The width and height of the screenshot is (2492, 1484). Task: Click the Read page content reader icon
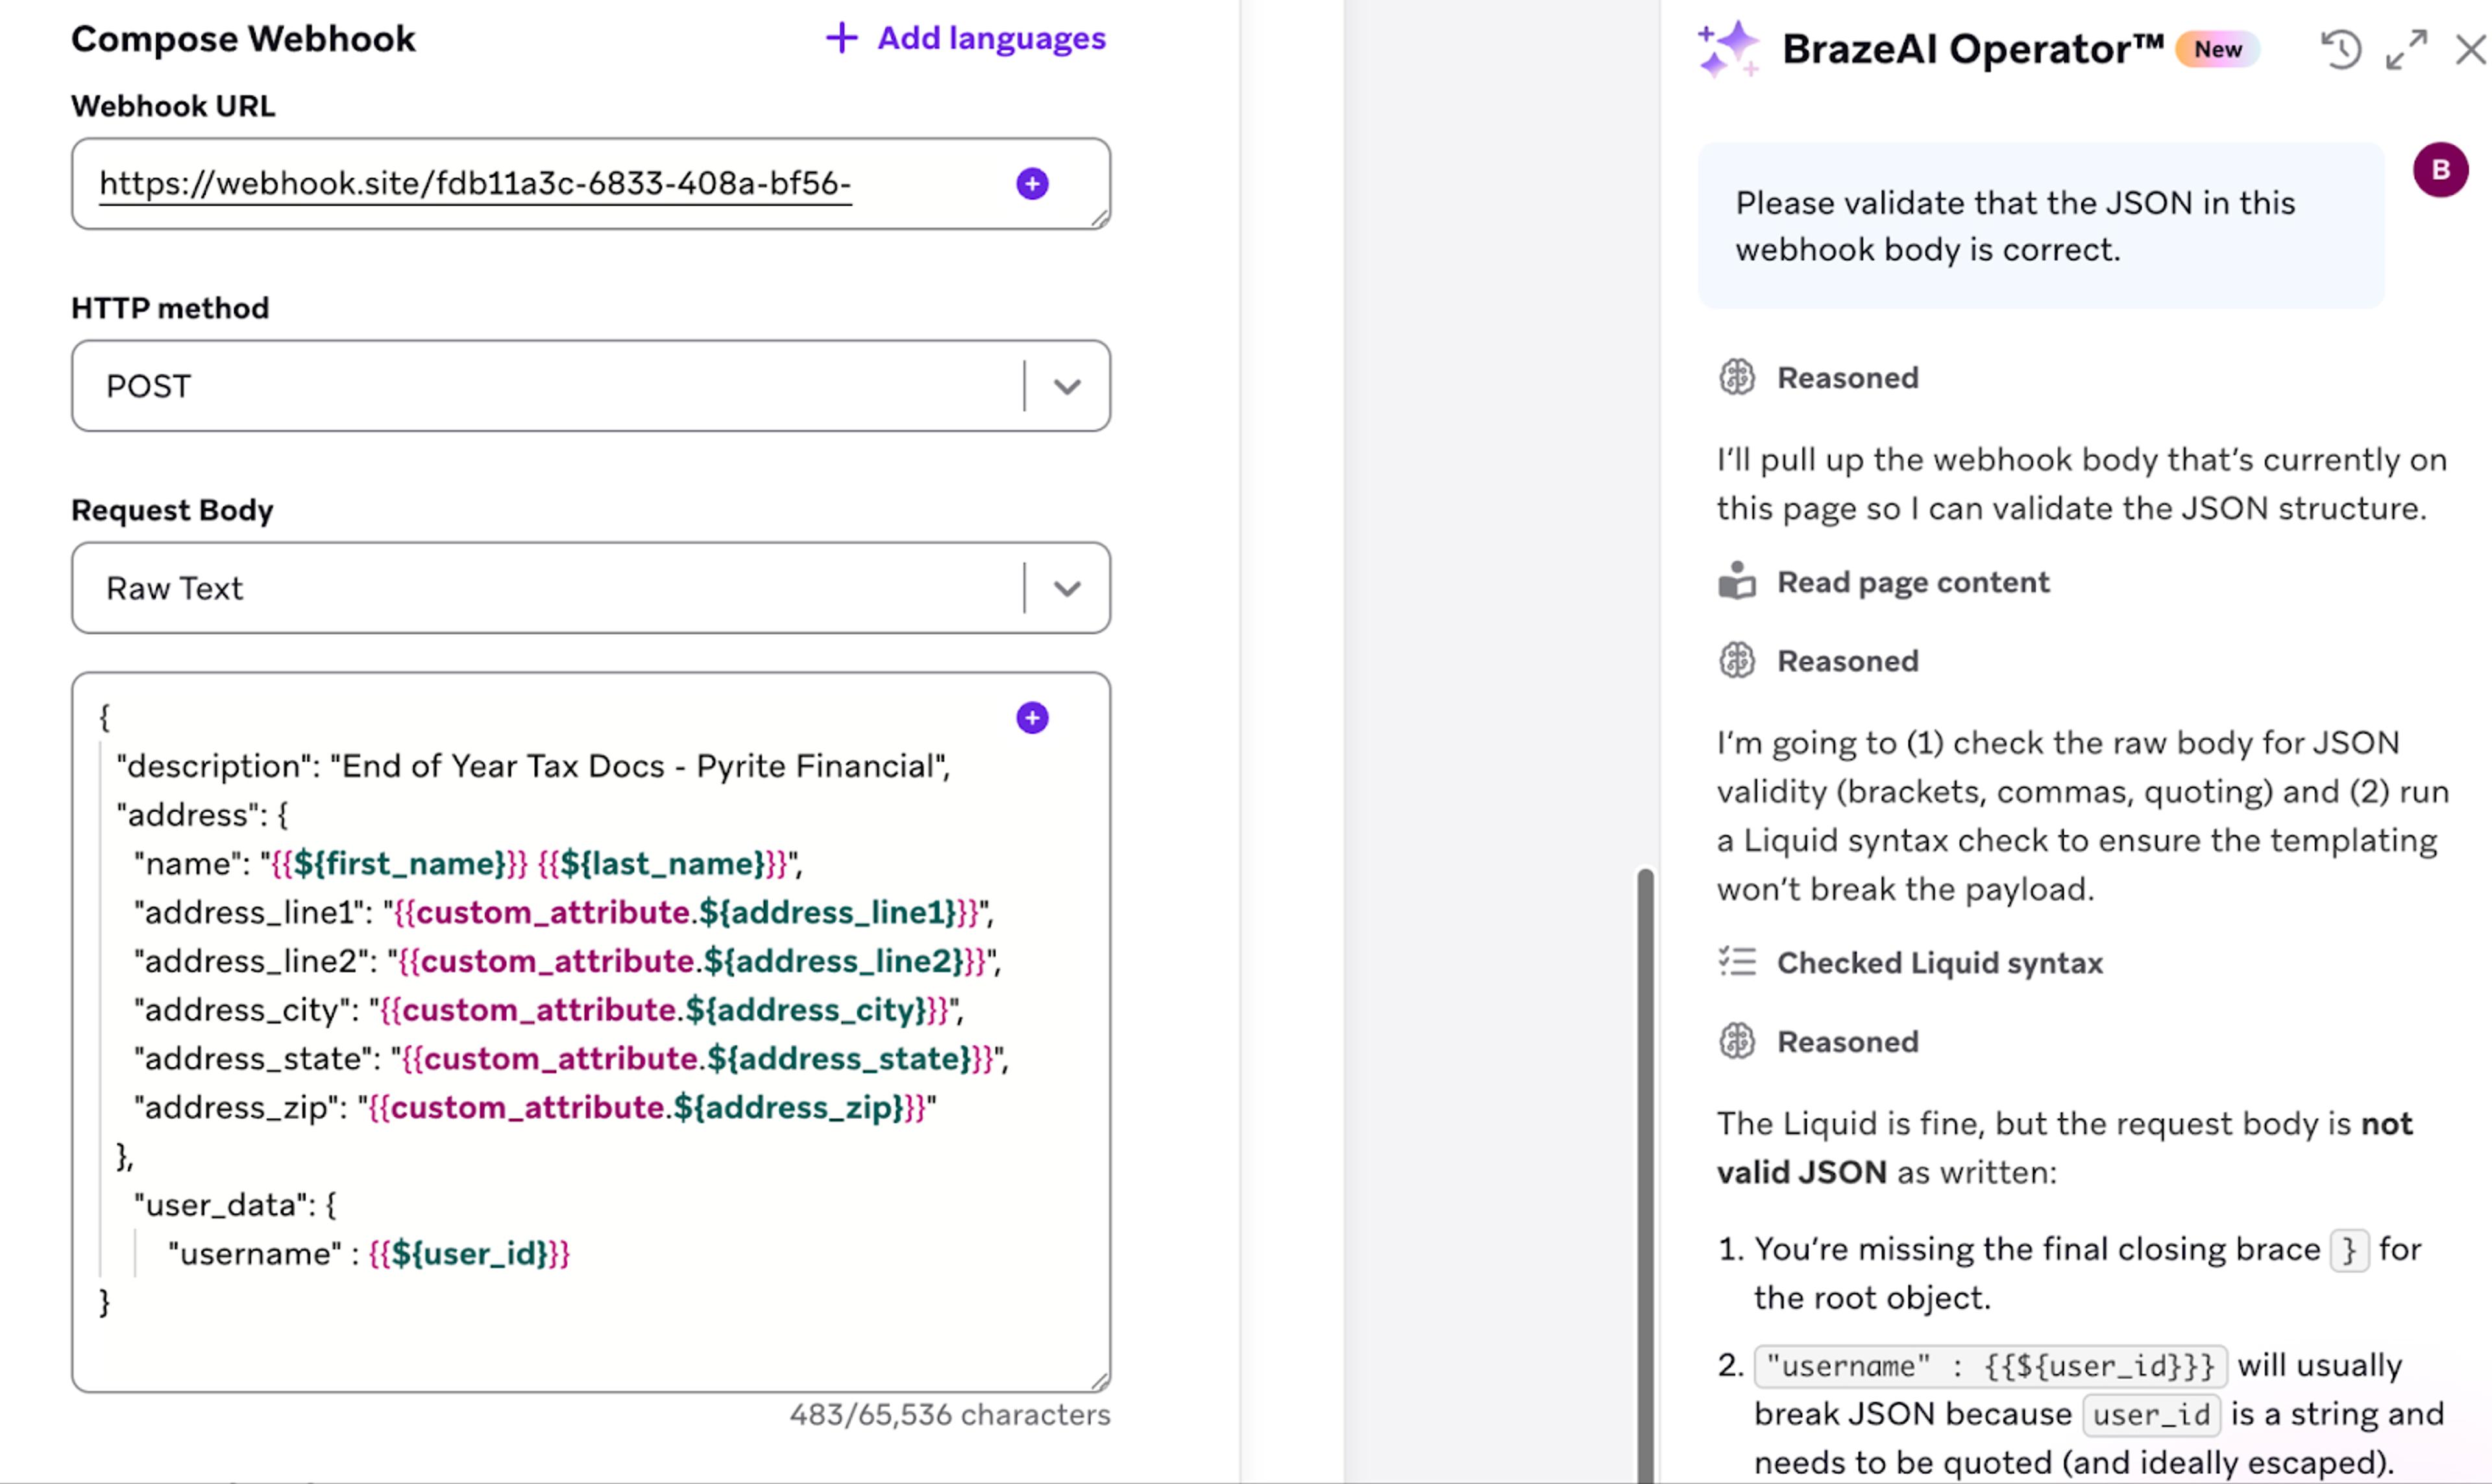point(1737,580)
